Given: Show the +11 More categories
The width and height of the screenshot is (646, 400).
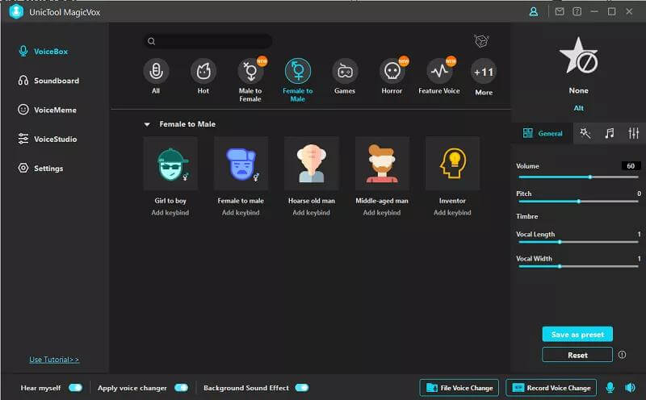Looking at the screenshot, I should (484, 73).
